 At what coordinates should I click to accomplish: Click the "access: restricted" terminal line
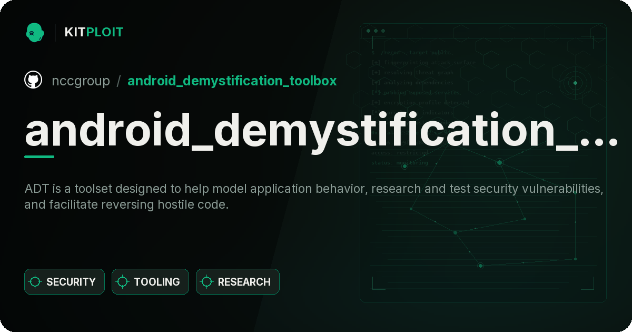pyautogui.click(x=400, y=153)
